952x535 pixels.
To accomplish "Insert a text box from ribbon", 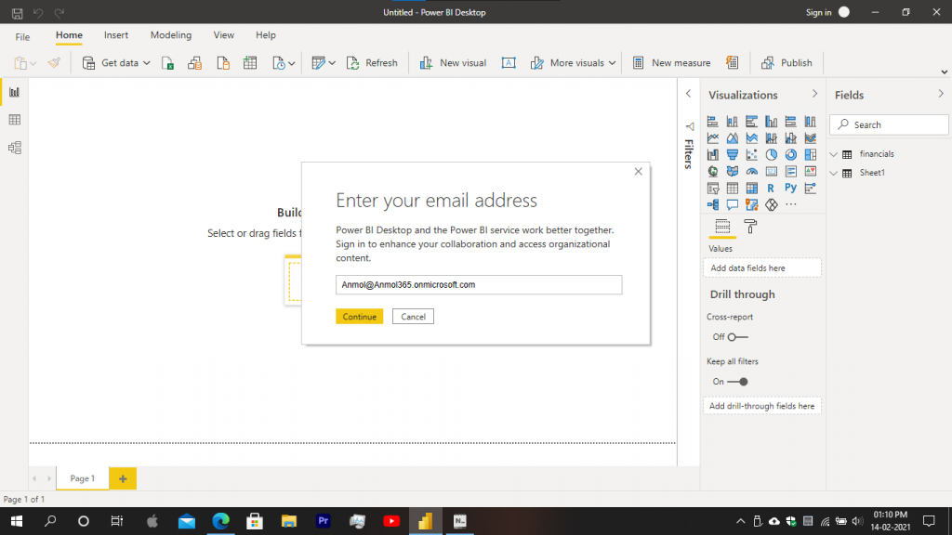I will [x=509, y=63].
